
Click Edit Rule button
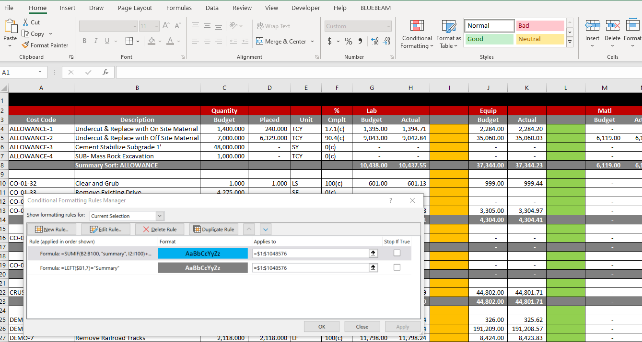tap(105, 229)
